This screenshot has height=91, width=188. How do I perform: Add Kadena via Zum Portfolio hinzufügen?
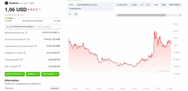(x=33, y=27)
